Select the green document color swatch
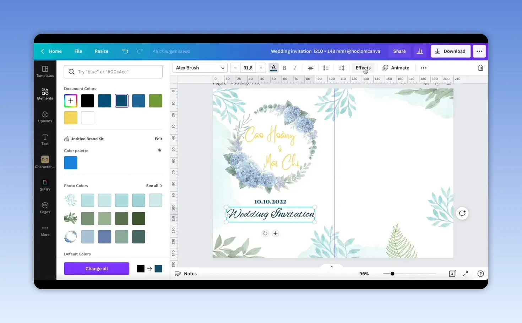The image size is (522, 323). coord(156,101)
